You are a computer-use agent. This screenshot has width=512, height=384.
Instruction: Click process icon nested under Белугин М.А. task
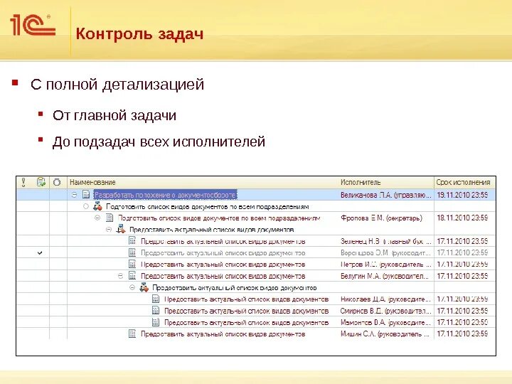[144, 288]
